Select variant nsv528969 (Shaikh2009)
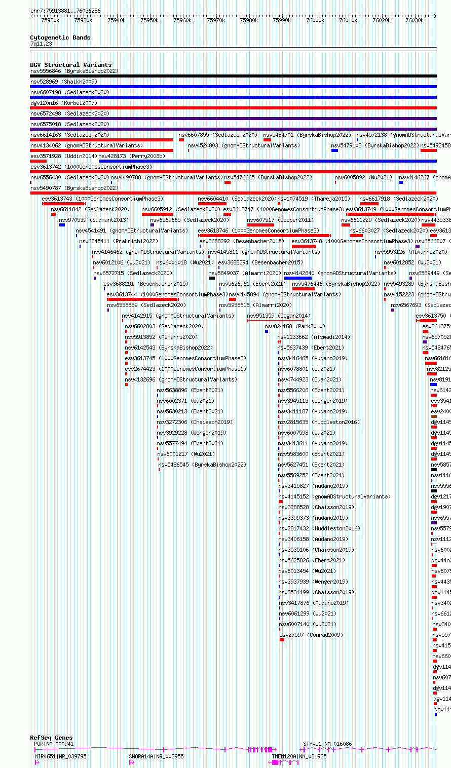 pos(64,82)
